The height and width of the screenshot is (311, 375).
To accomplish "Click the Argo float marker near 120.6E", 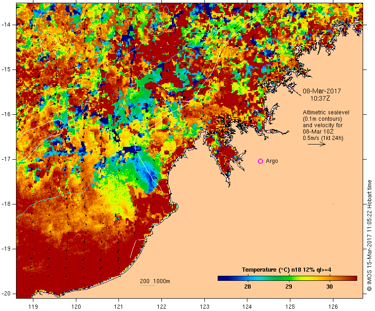I will [x=102, y=127].
